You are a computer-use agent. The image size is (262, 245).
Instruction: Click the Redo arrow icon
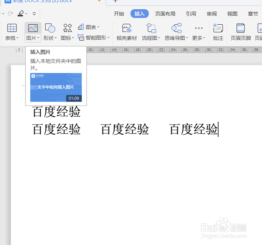click(10, 13)
